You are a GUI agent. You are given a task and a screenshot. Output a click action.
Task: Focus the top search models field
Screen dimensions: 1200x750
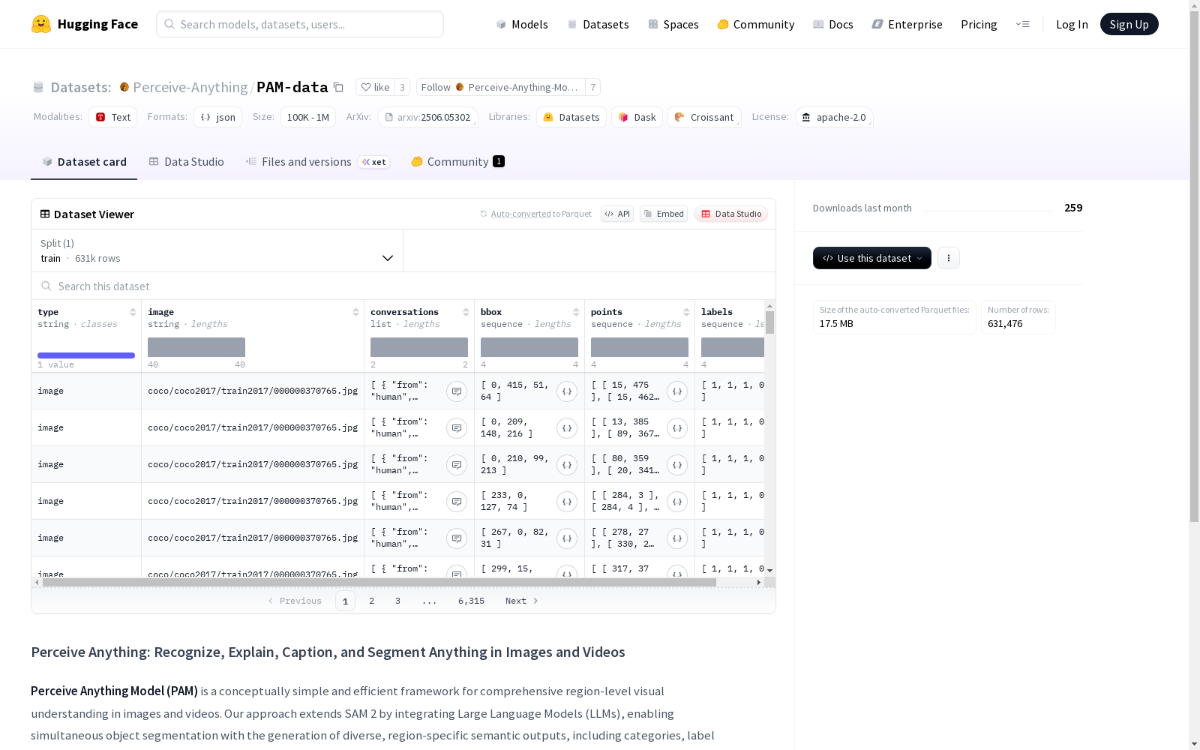300,24
